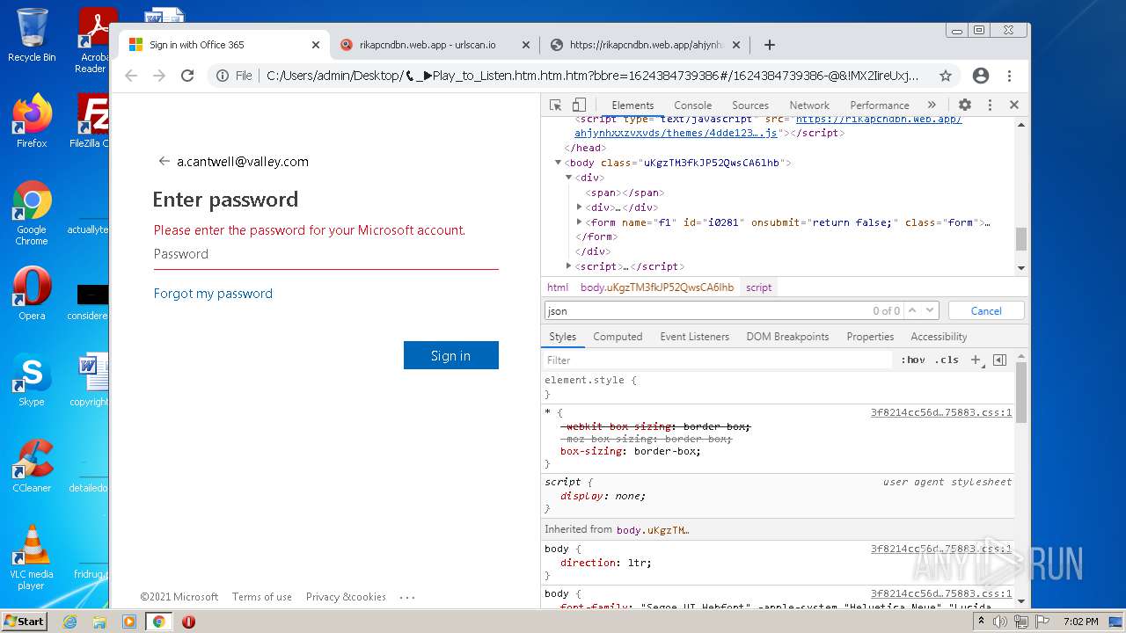
Task: Open VLC media player shortcut
Action: [x=32, y=557]
